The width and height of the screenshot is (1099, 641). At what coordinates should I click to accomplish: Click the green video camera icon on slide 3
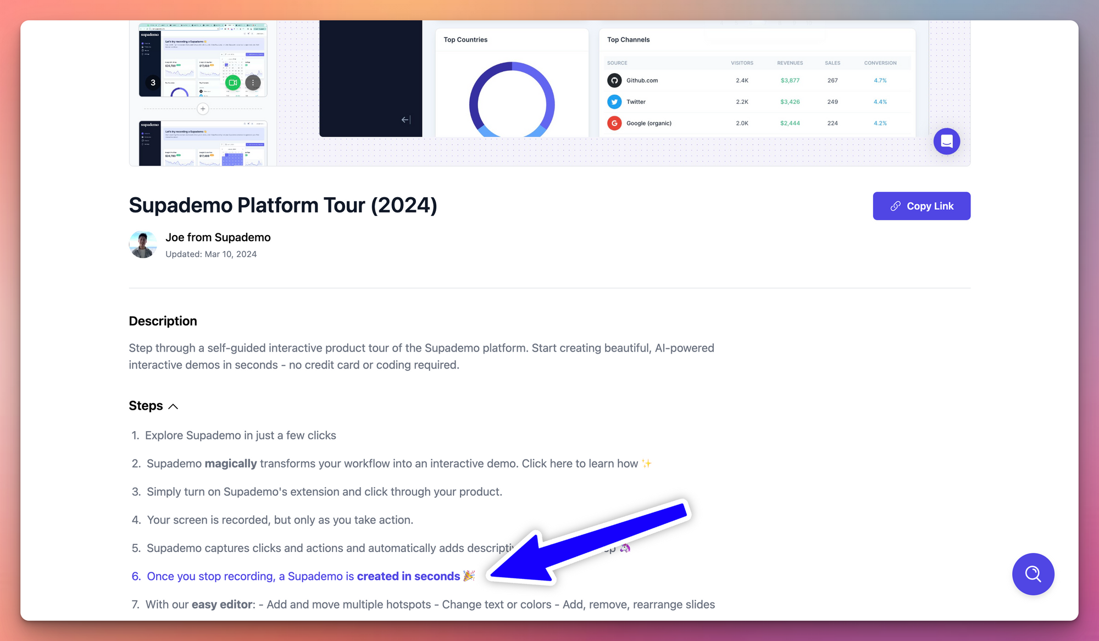click(x=233, y=82)
